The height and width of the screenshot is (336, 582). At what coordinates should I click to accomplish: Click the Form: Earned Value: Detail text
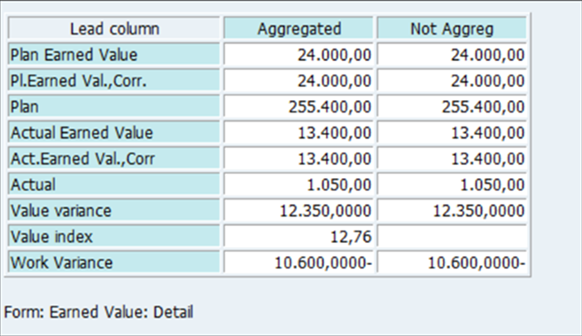click(x=98, y=312)
